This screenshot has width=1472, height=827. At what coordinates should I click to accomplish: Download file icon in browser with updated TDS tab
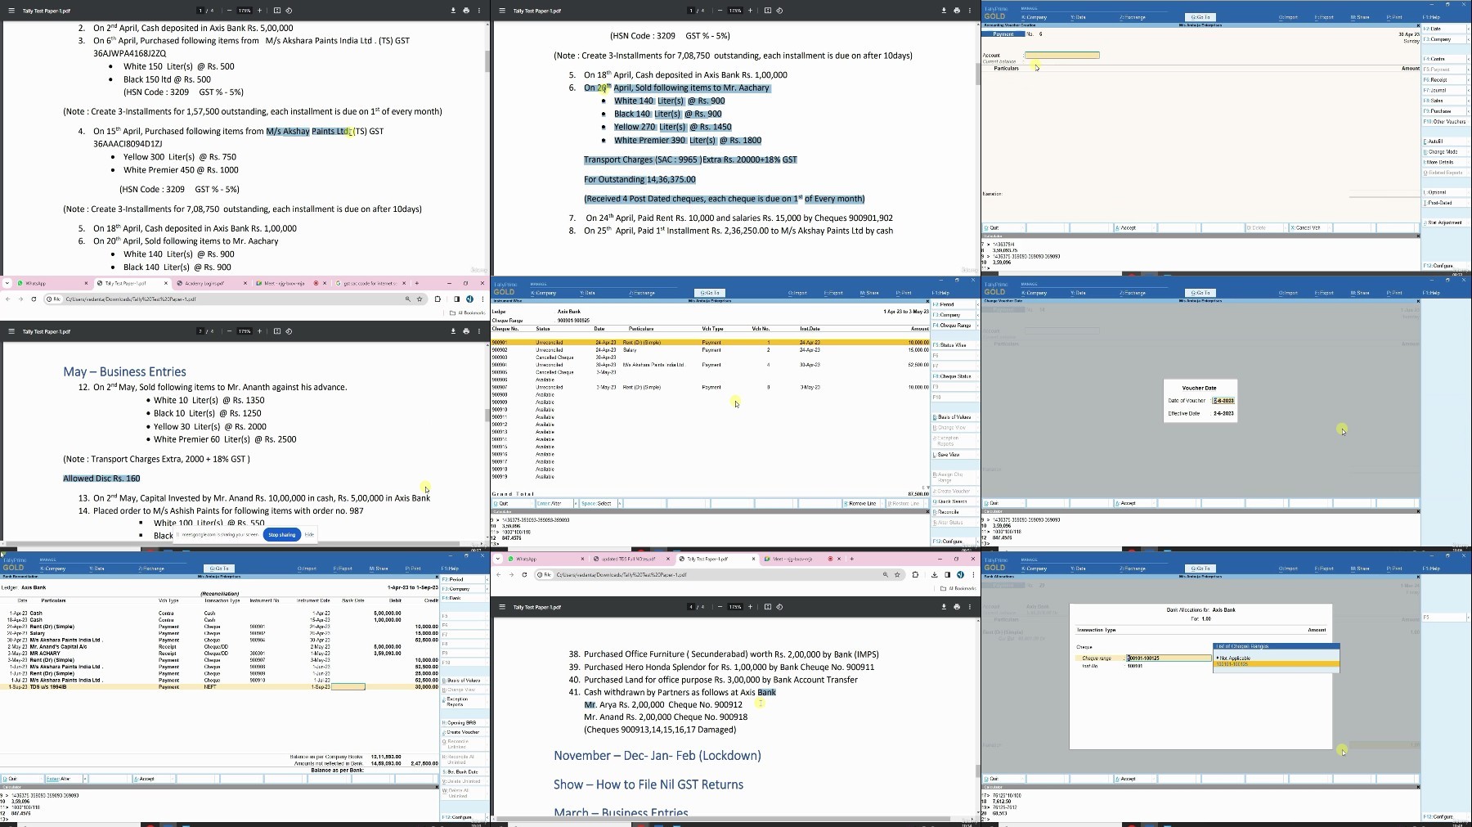(934, 575)
